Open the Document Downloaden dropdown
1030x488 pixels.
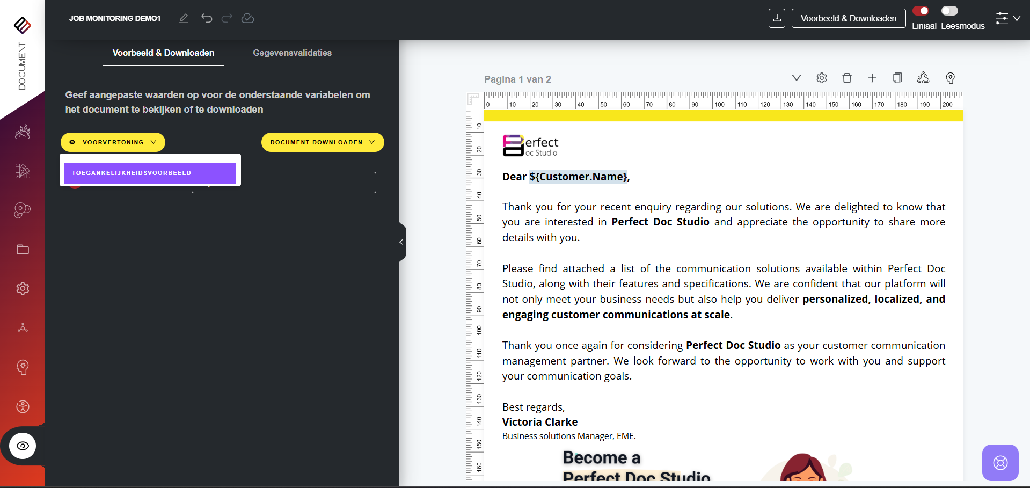coord(322,142)
